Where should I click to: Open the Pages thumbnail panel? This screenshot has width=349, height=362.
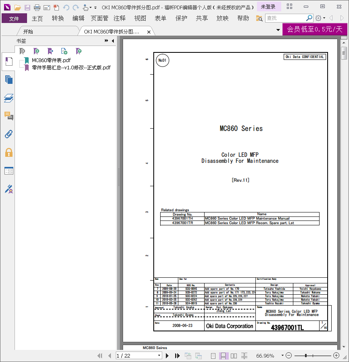[9, 80]
